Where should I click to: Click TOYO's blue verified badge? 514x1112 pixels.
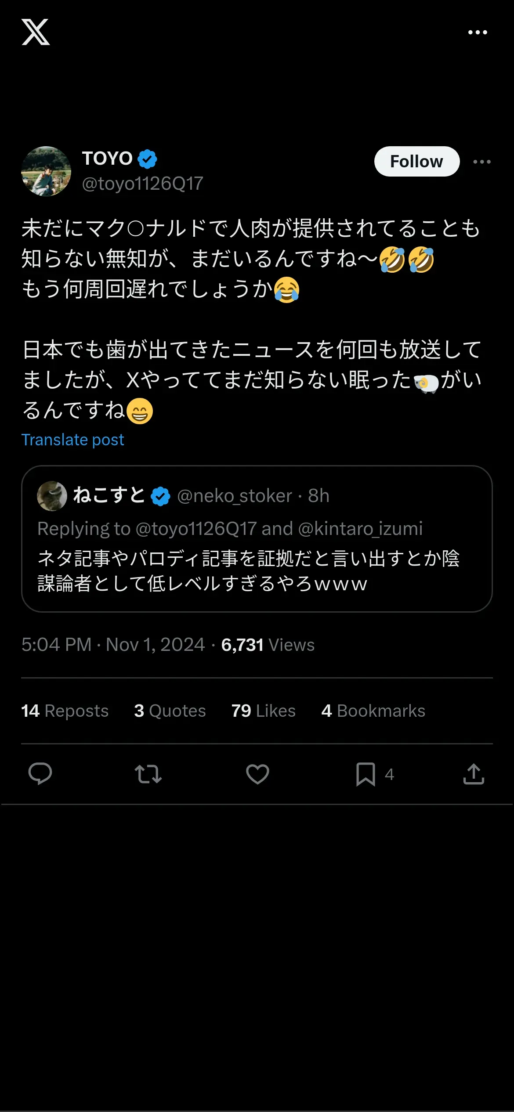coord(148,159)
